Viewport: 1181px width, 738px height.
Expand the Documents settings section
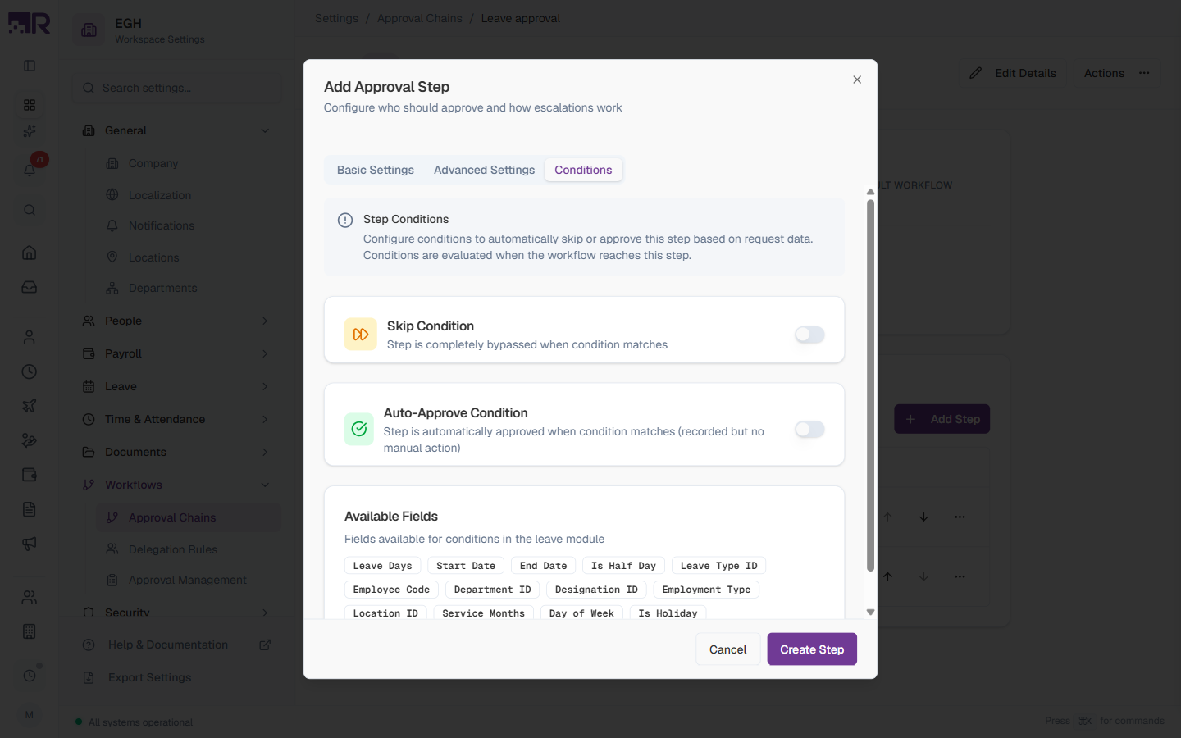(176, 452)
